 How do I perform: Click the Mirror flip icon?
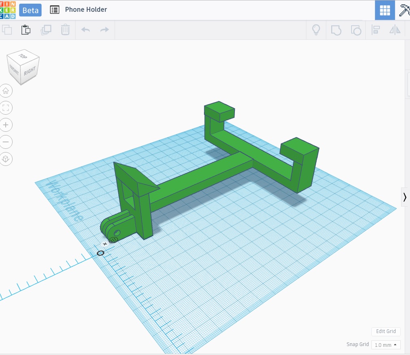click(x=395, y=30)
